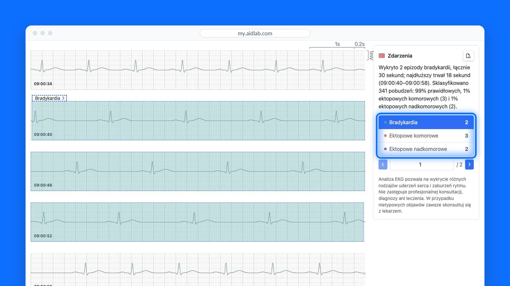The image size is (510, 286).
Task: Click the 09:00:34 ECG strip timestamp
Action: (x=43, y=84)
